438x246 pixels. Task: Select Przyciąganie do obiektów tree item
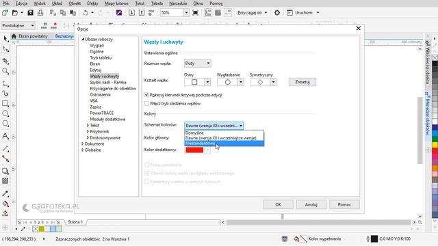point(113,88)
